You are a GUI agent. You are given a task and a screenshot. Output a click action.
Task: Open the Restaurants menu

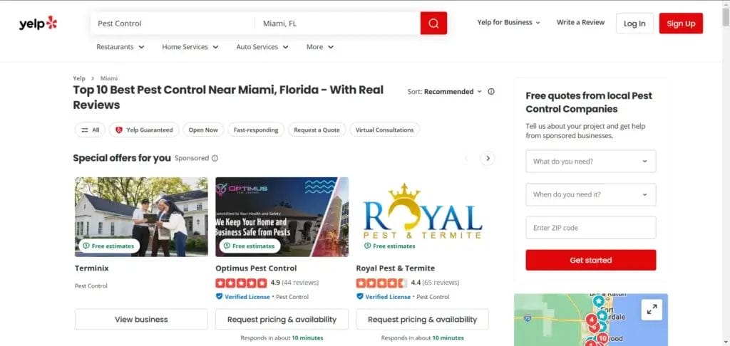120,47
